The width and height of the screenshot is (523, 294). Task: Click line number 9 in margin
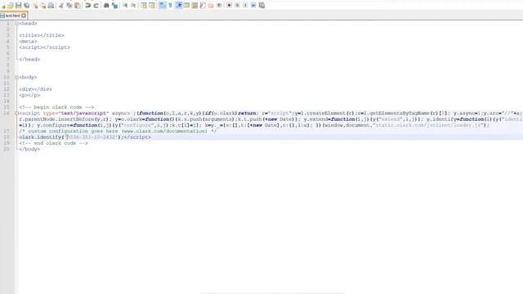coord(8,71)
